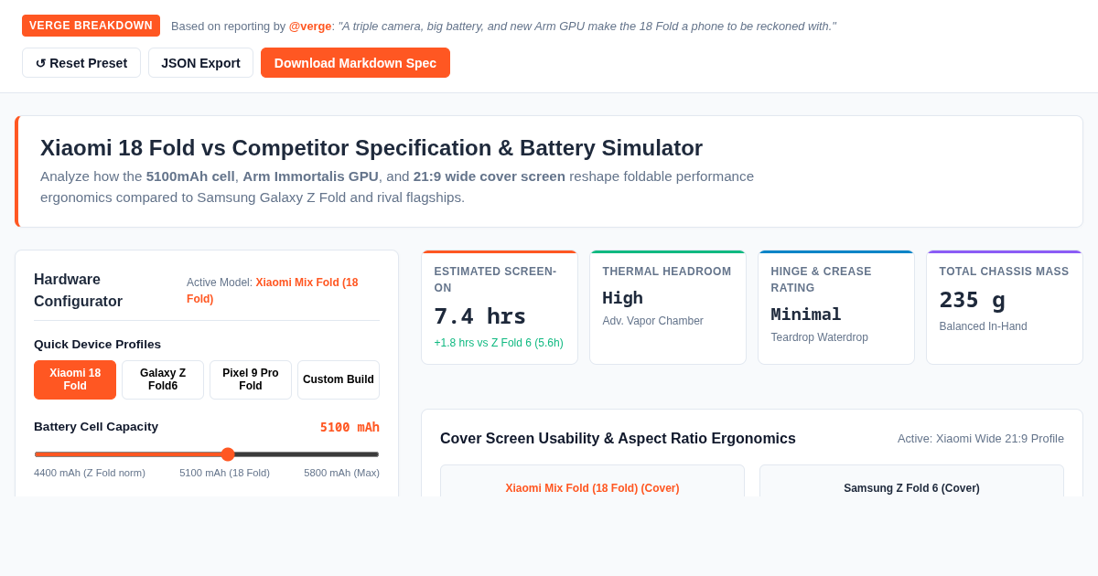Choose the Pixel 9 Pro Fold profile
Screen dimensions: 1098x576
tap(251, 379)
